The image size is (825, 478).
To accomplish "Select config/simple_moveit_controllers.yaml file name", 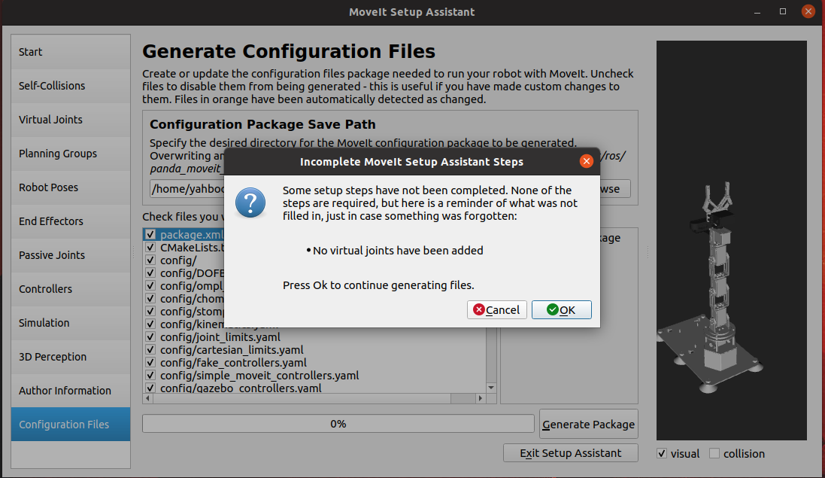I will tap(260, 376).
